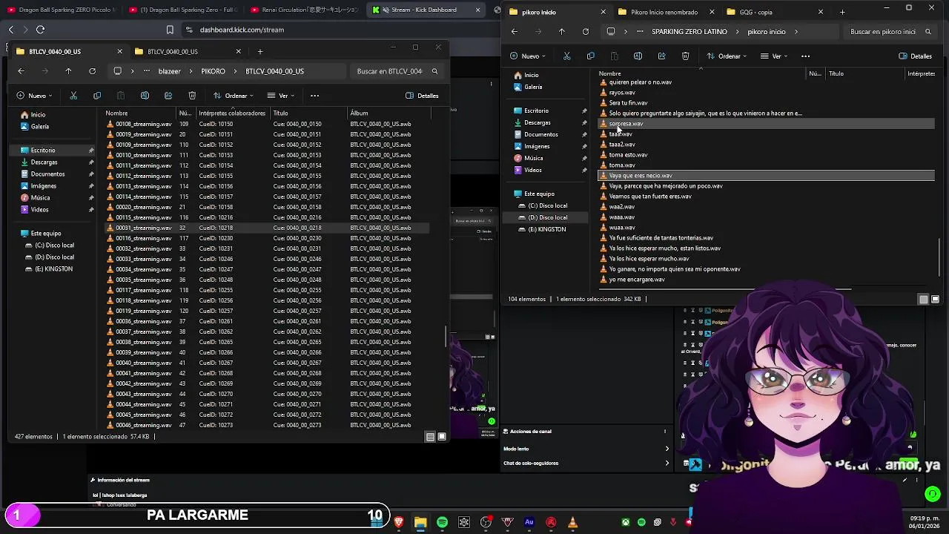
Task: Add new tab in BTLCV_0040_00_US window
Action: (260, 51)
